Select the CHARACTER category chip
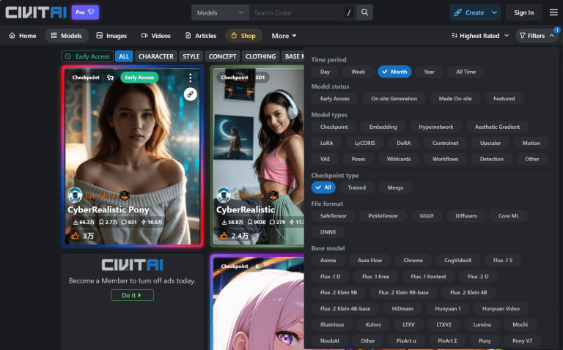The image size is (563, 350). (x=156, y=56)
